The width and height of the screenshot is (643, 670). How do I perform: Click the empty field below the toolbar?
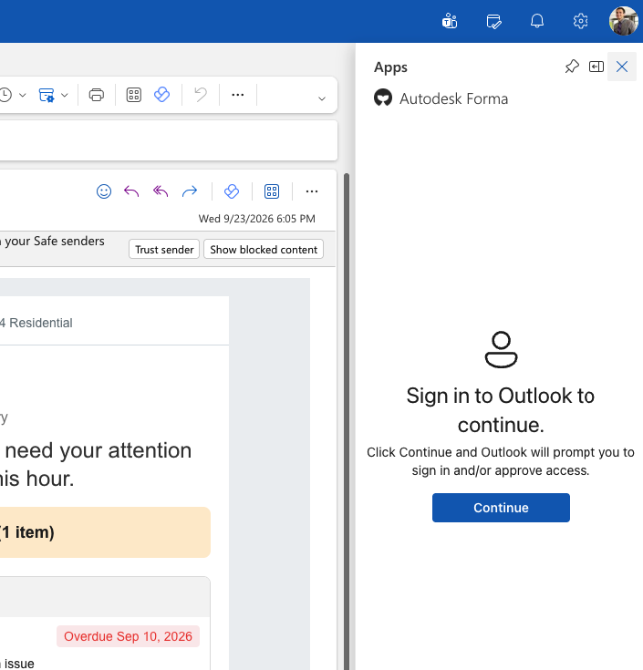tap(169, 140)
